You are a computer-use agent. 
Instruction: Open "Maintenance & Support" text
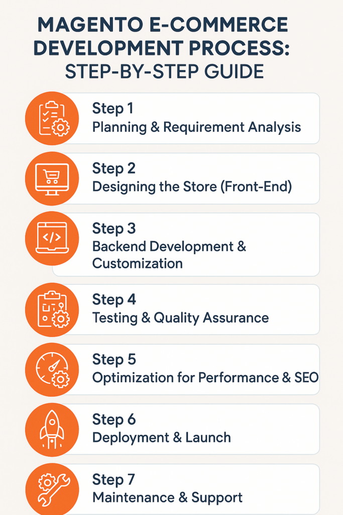(167, 498)
